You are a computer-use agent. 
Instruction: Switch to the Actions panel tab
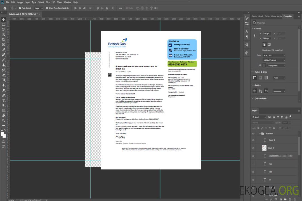click(280, 16)
